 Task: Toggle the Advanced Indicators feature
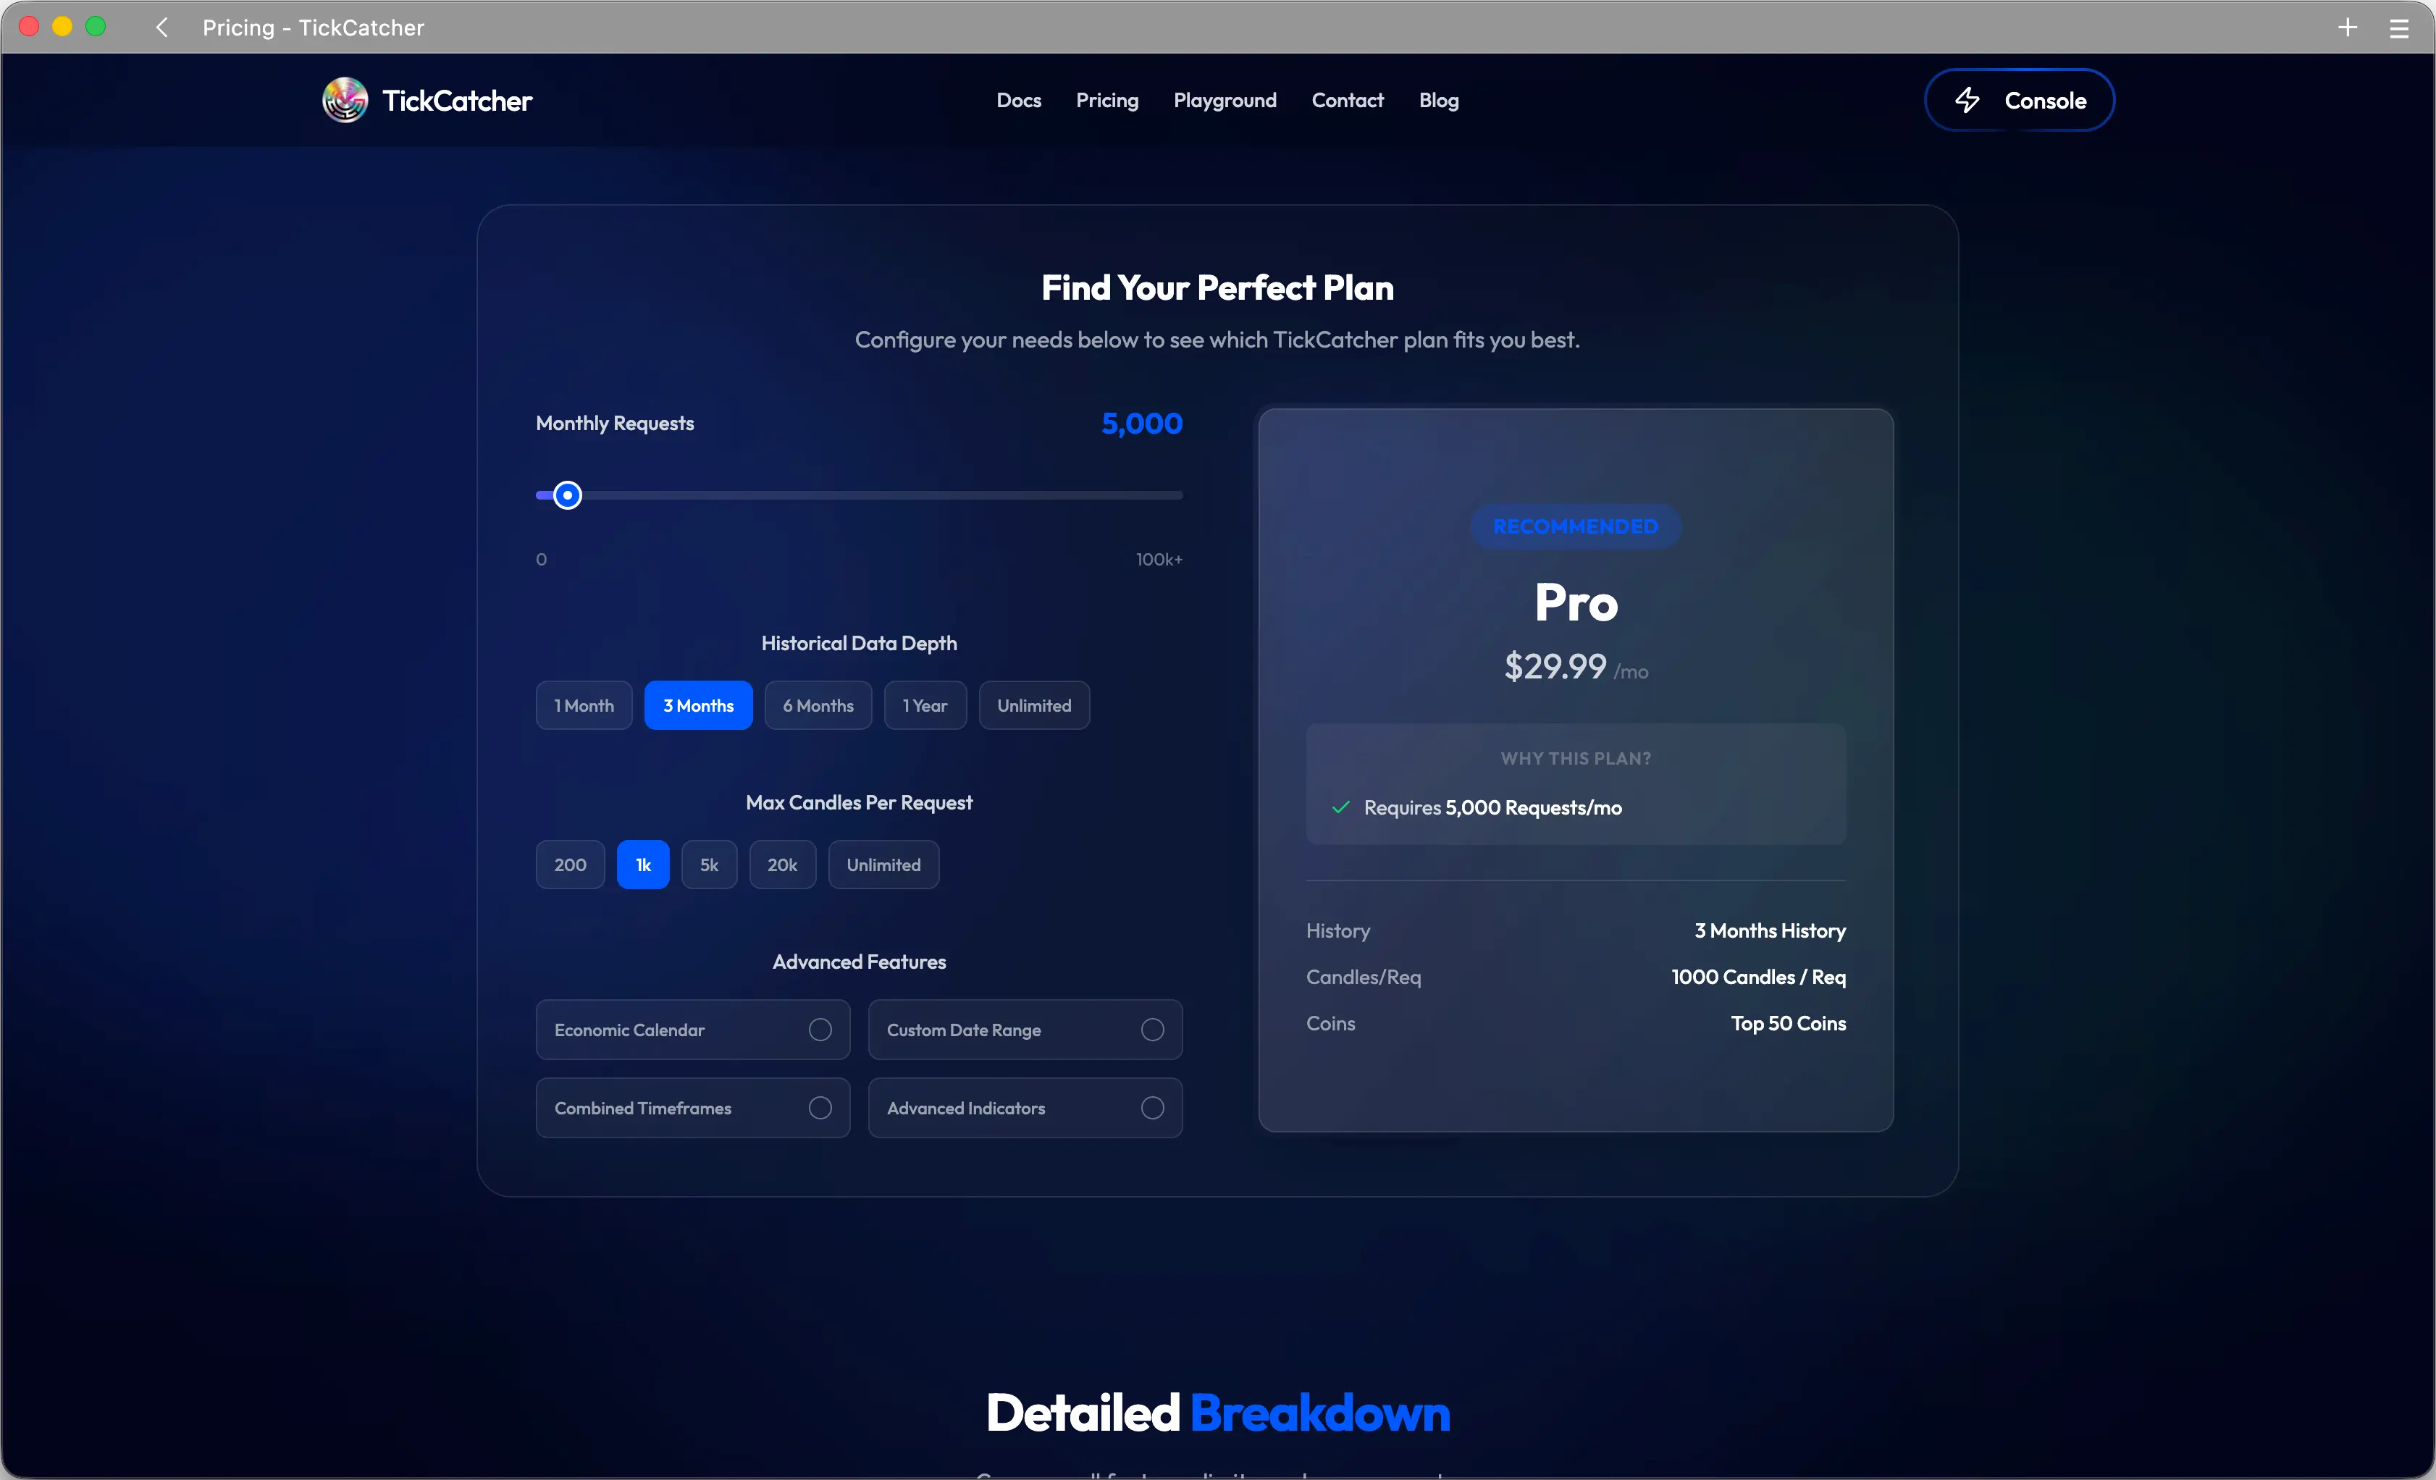point(1025,1107)
